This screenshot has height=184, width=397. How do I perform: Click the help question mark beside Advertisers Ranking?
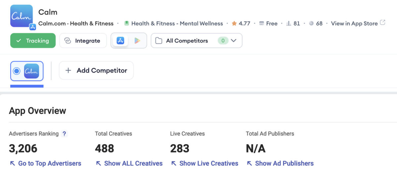coord(65,134)
